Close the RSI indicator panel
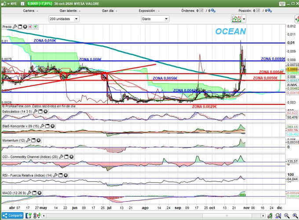 (x=66, y=175)
